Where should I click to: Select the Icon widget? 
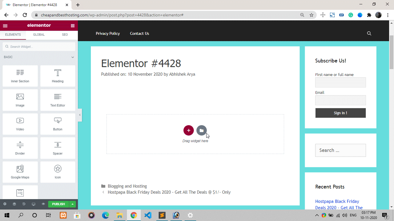58,172
